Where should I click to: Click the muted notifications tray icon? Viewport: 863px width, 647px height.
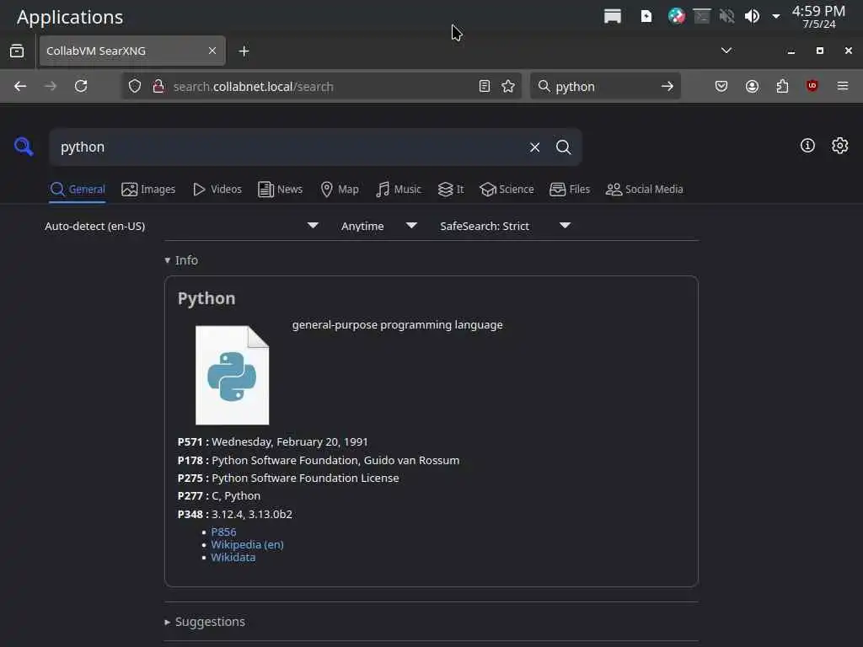point(726,17)
